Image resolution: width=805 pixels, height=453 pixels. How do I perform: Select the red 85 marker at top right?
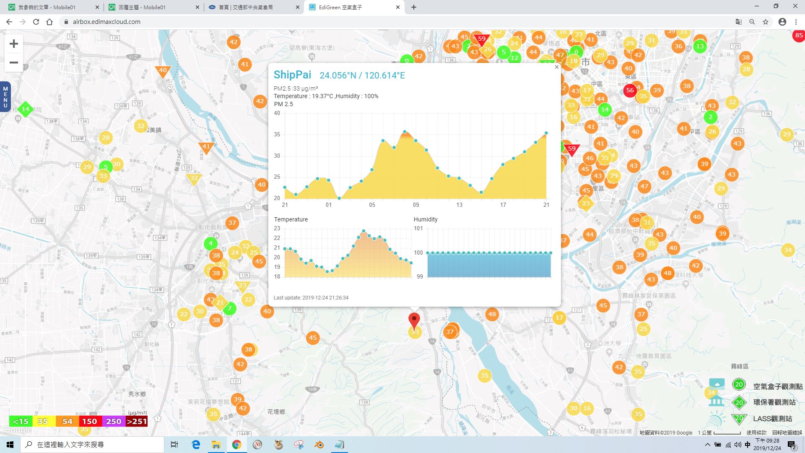pos(799,36)
